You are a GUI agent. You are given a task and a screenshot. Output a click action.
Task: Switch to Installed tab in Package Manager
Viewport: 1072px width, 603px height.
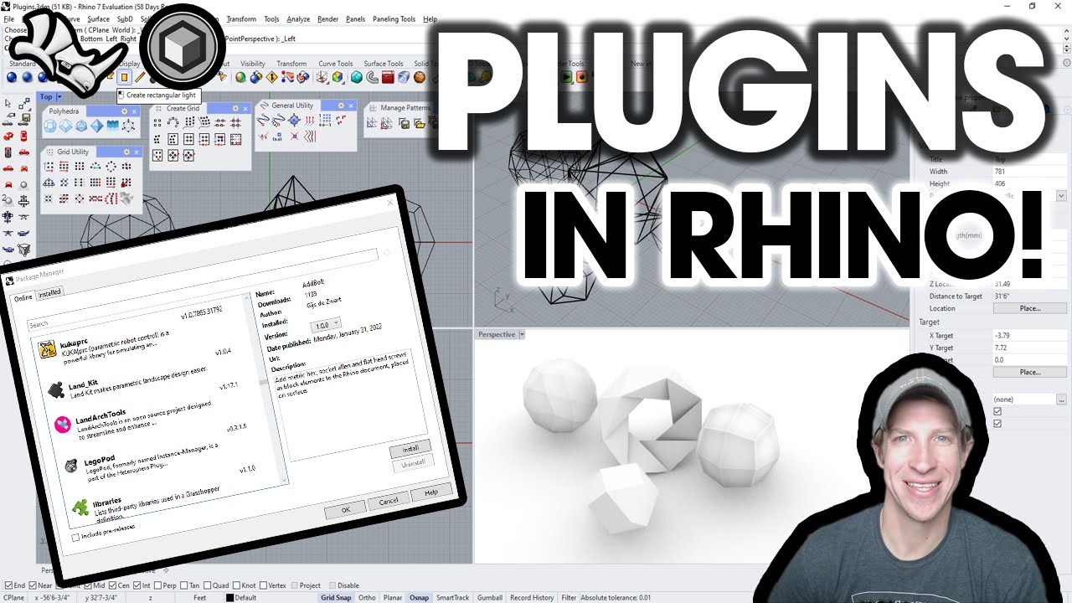49,293
